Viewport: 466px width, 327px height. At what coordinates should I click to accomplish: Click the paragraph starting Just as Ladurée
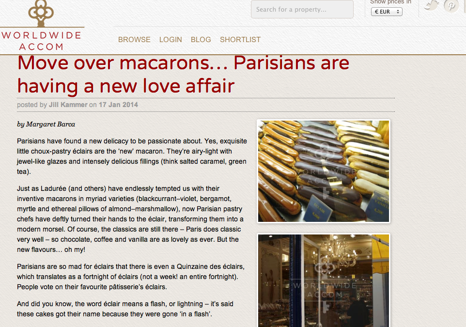pos(130,219)
